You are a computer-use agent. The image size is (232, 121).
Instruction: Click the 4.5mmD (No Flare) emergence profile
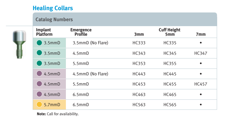pyautogui.click(x=90, y=74)
